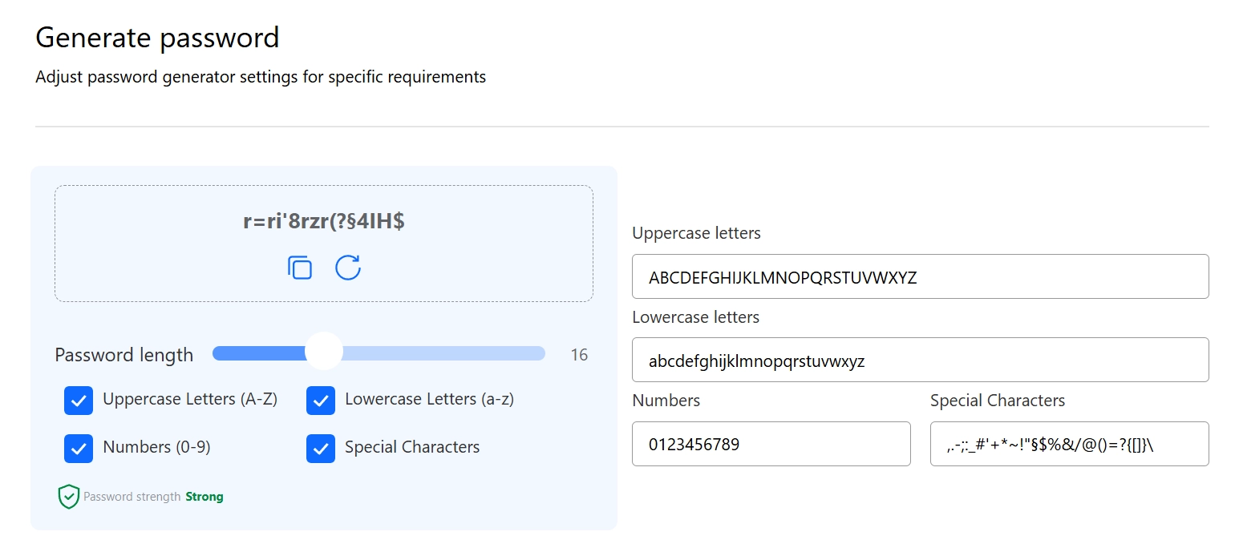1239x560 pixels.
Task: Focus the Uppercase letters input field
Action: (920, 276)
